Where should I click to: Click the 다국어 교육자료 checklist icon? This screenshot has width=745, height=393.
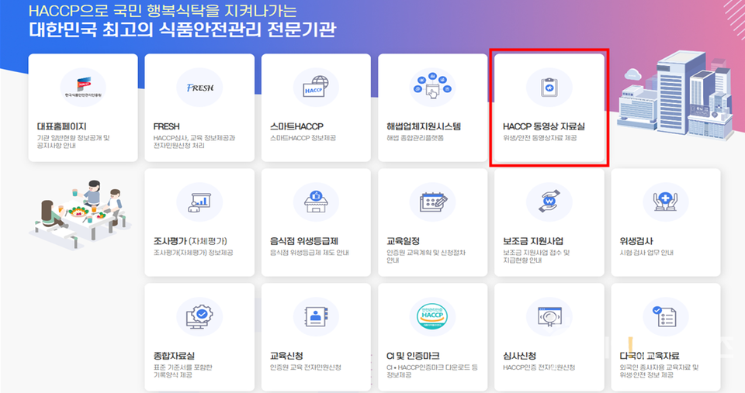coord(666,316)
